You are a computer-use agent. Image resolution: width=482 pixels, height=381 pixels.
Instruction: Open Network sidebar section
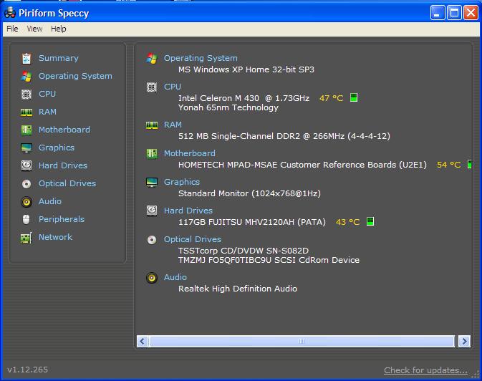[x=55, y=237]
